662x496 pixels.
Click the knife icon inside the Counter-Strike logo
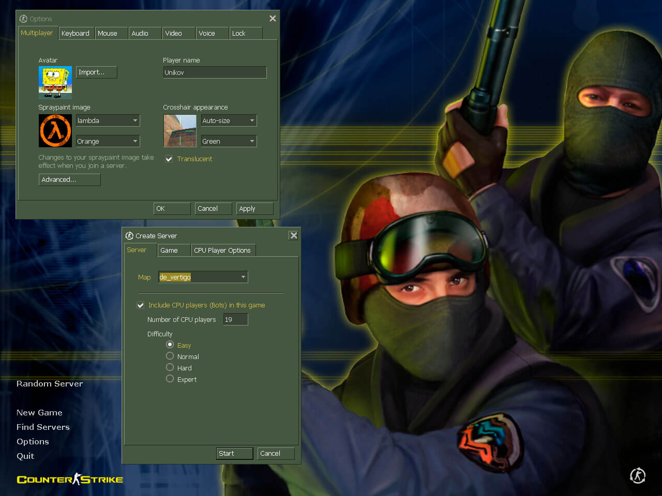(76, 478)
